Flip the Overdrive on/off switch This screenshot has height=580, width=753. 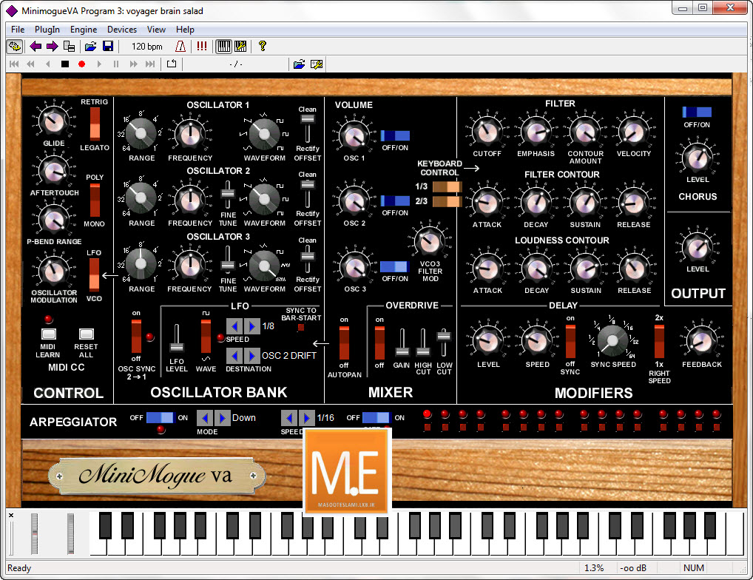click(379, 343)
